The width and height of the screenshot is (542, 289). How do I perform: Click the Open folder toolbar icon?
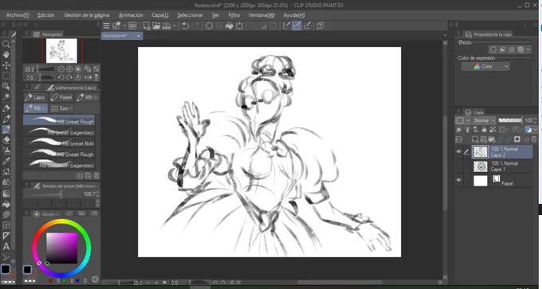point(156,25)
